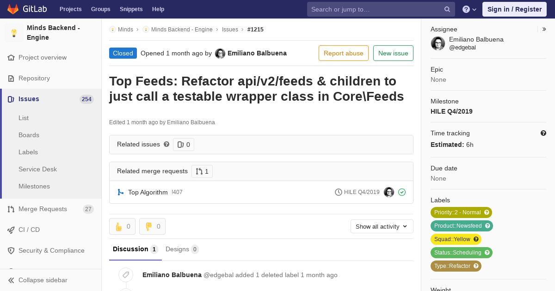
Task: Click the Status::Scheduling label
Action: (462, 253)
